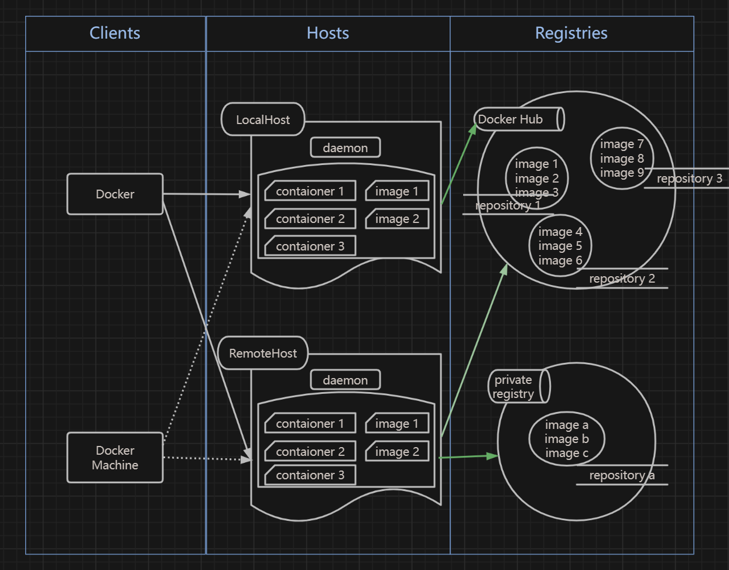Screen dimensions: 729x570
Task: Click the Docker Machine client box
Action: 115,458
